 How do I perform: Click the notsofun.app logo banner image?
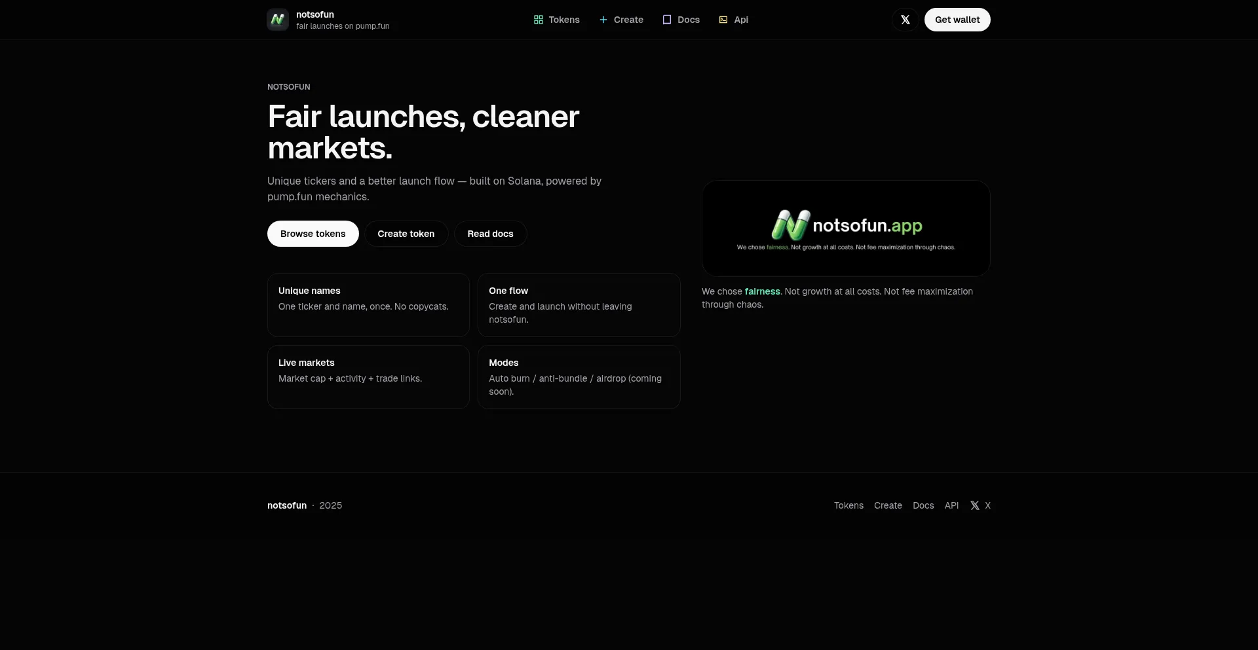pos(847,228)
